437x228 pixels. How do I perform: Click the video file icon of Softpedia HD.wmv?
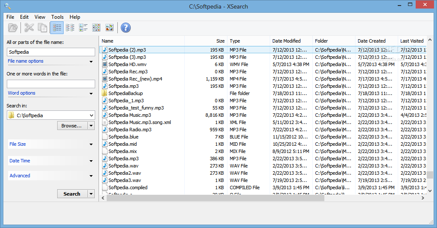point(105,64)
